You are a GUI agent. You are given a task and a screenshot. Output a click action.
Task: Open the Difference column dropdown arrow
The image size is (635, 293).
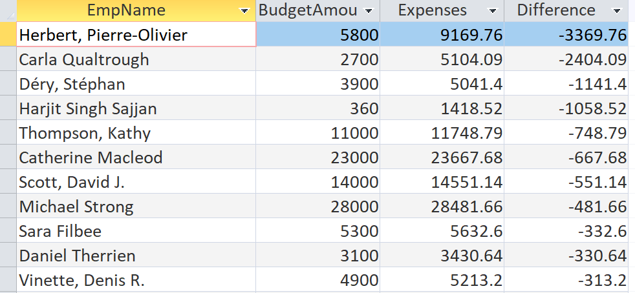(617, 11)
